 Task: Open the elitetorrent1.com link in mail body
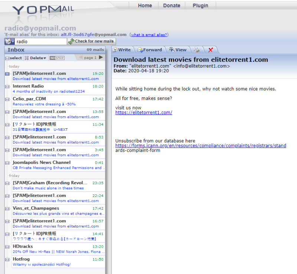(144, 113)
